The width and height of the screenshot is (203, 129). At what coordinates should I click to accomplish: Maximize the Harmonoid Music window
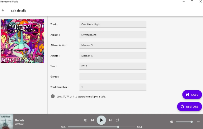(192, 2)
